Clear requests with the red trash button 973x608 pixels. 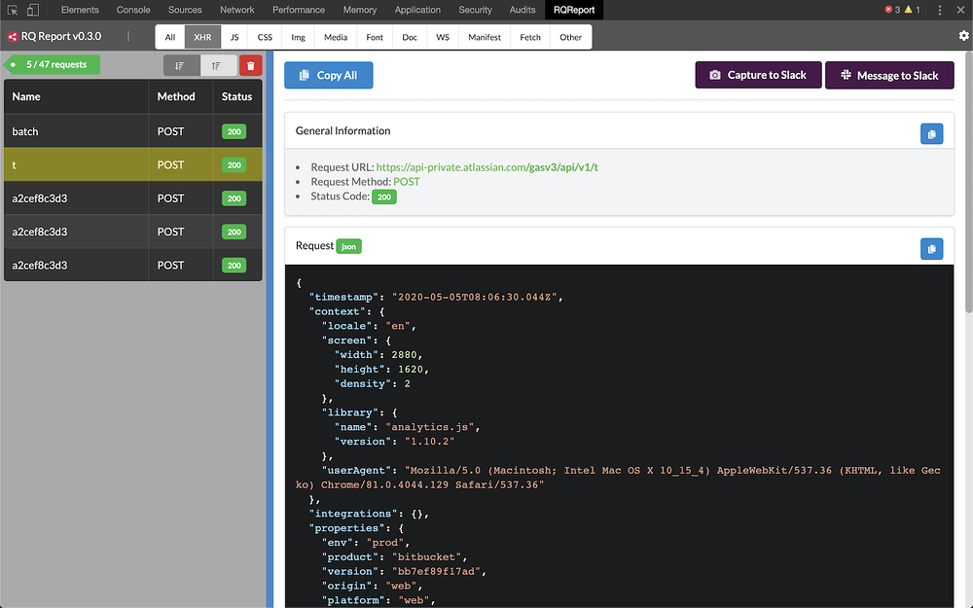251,65
